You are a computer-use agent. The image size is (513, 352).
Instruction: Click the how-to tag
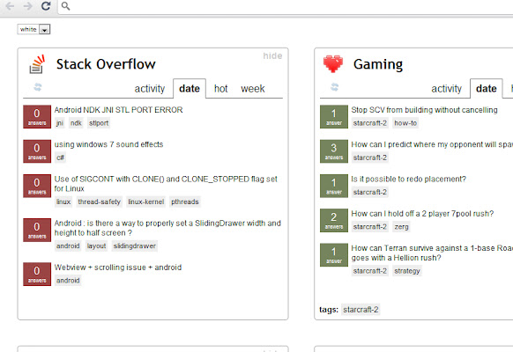[405, 123]
